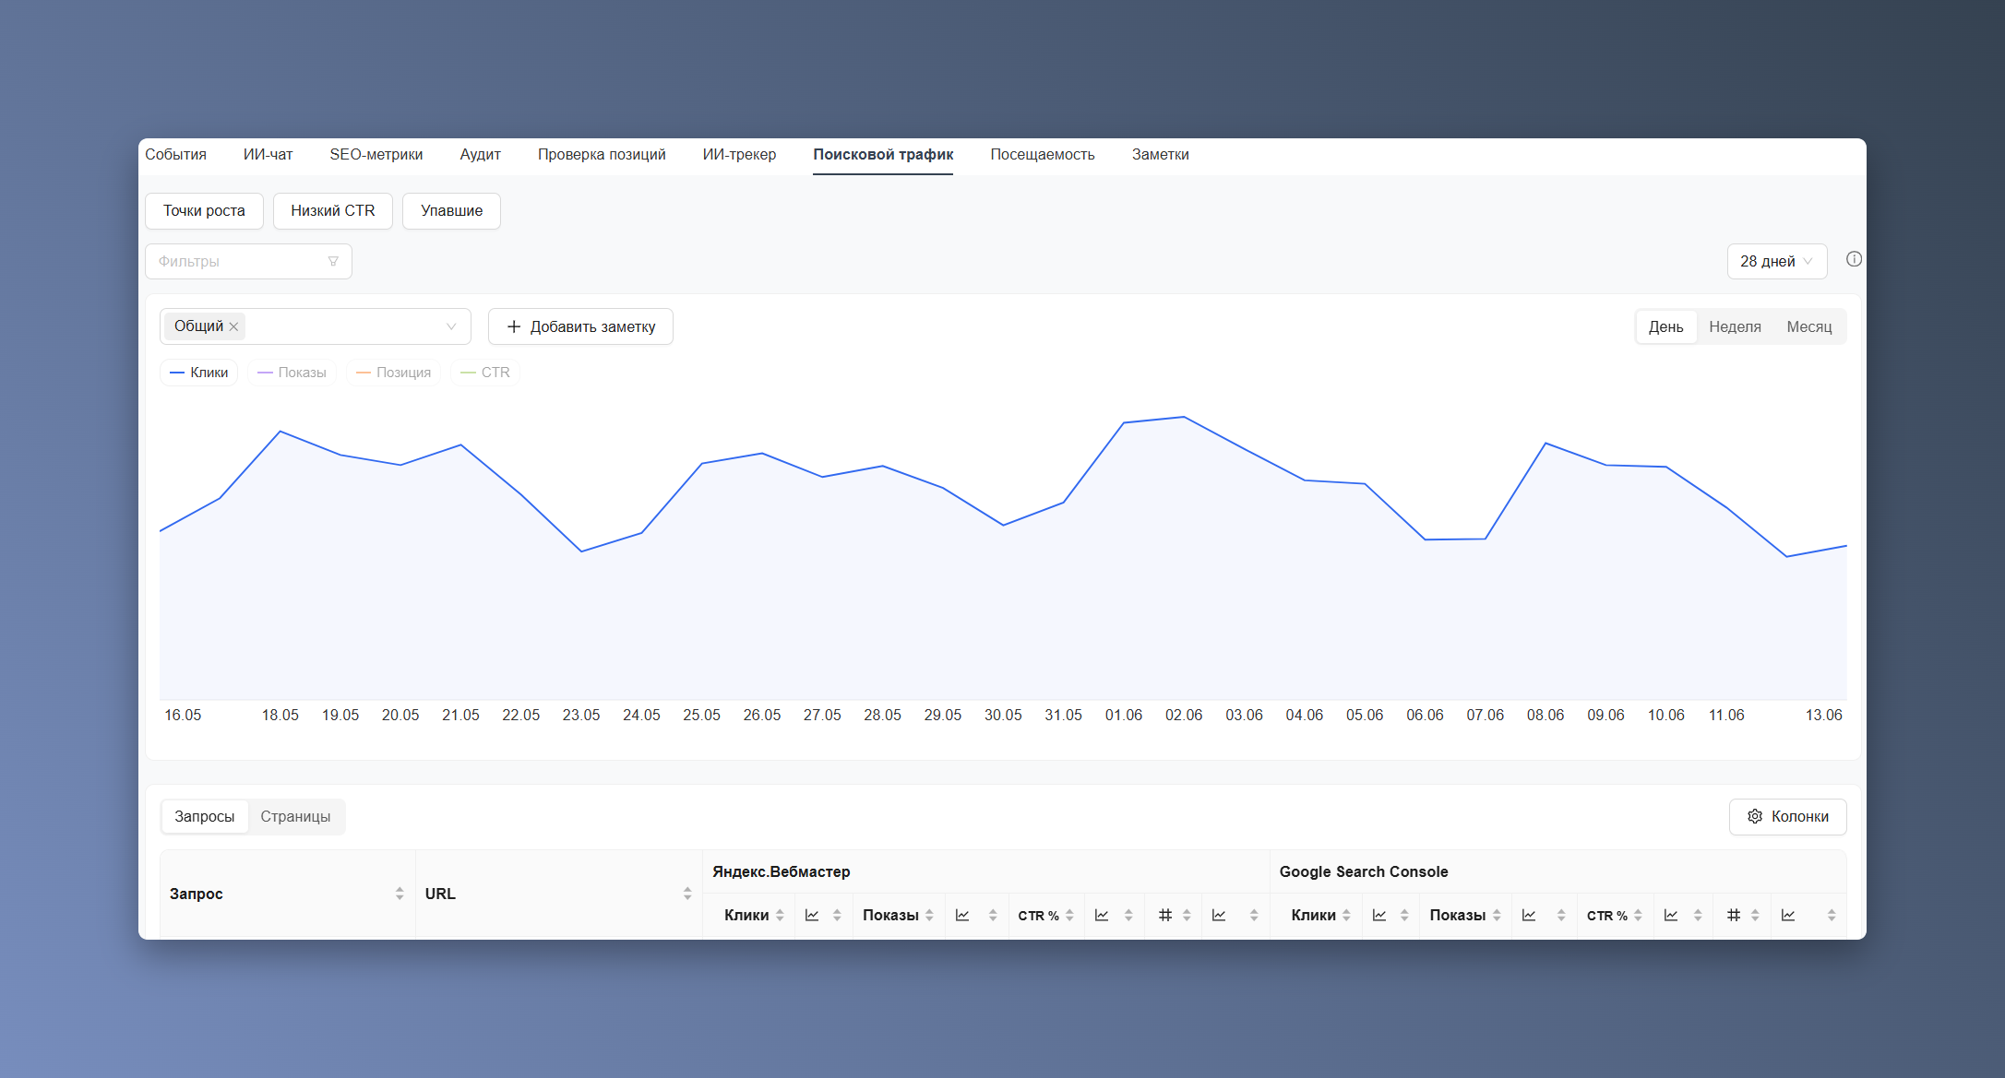2005x1078 pixels.
Task: Open the Фильтры dropdown field
Action: coord(248,261)
